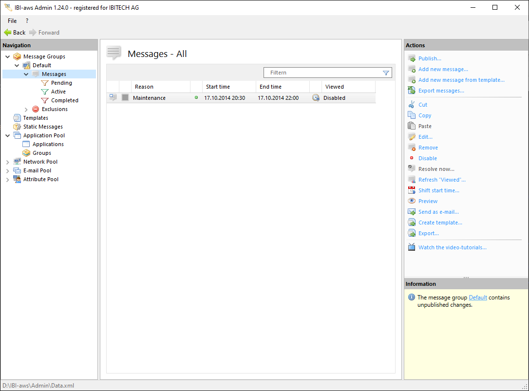Collapse the Message Groups tree node
The image size is (529, 391).
click(8, 56)
